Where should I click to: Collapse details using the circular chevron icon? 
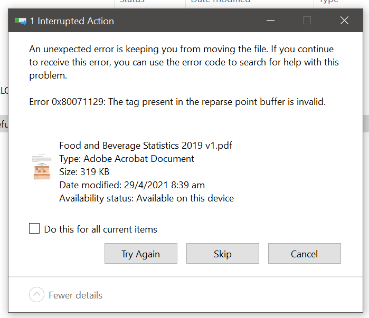point(36,295)
